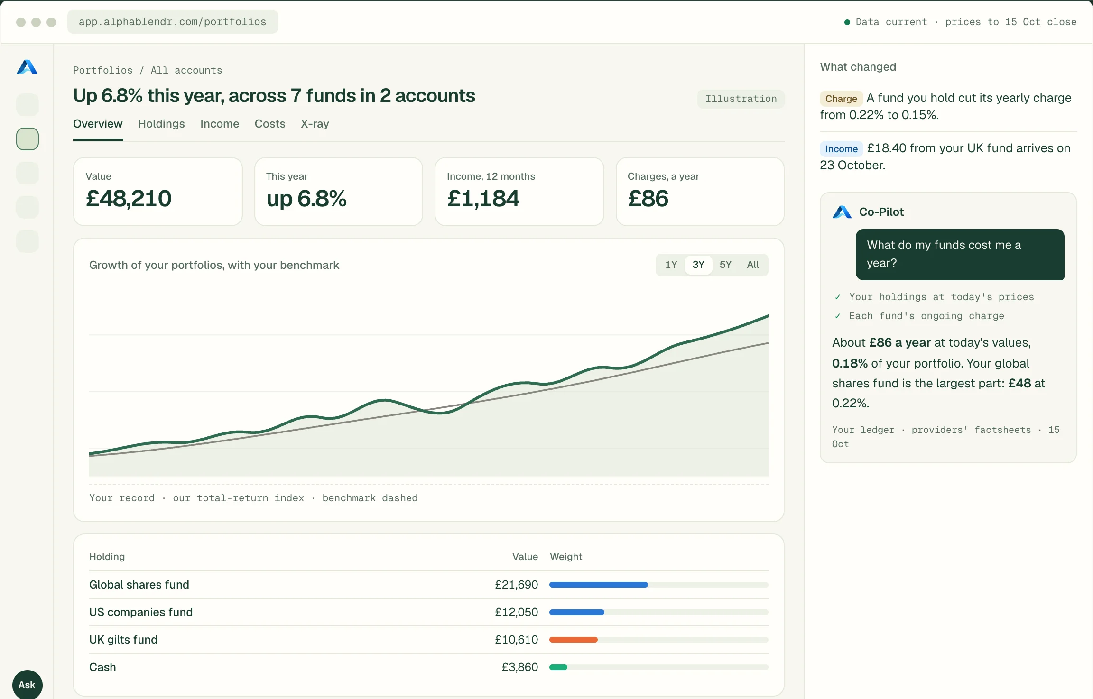
Task: Open the Income, 12 months card
Action: pyautogui.click(x=519, y=192)
